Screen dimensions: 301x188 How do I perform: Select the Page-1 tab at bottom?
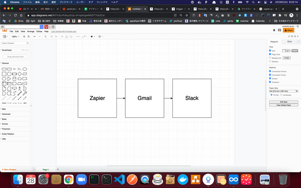coord(46,169)
